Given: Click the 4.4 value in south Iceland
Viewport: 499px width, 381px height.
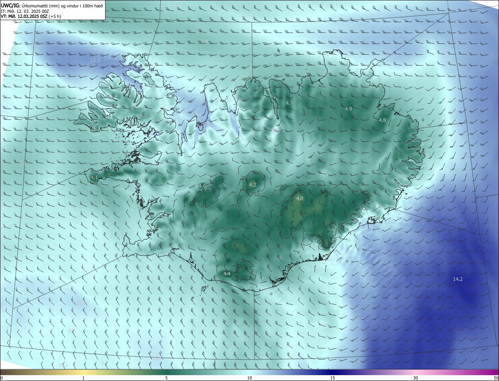Looking at the screenshot, I should click(227, 274).
